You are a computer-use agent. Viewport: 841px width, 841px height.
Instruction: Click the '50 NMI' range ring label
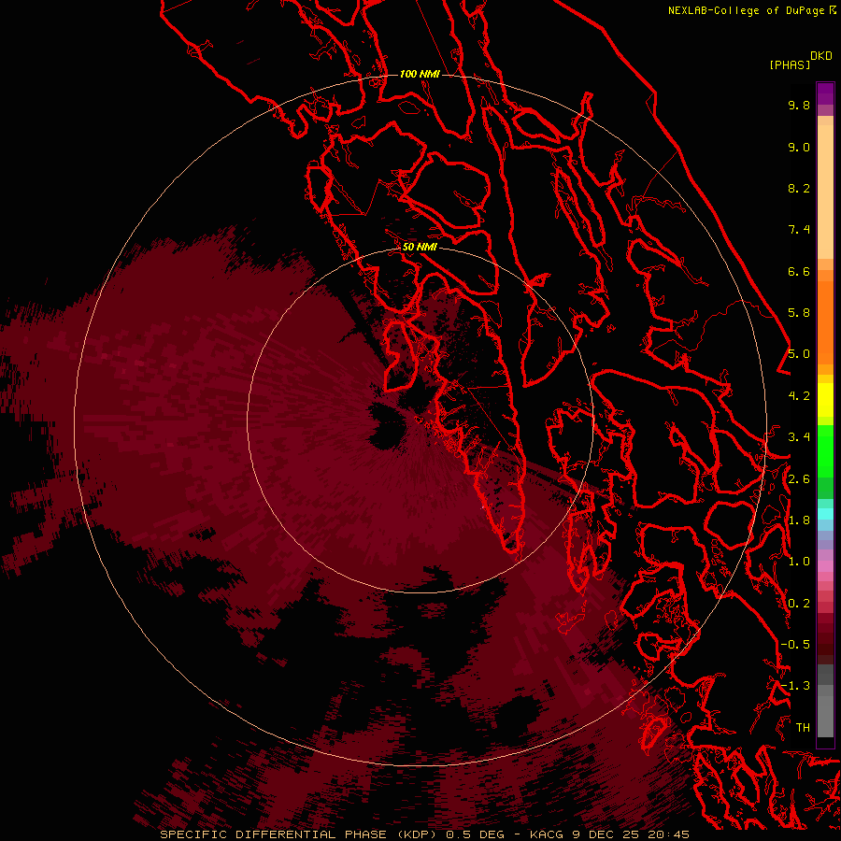point(420,247)
